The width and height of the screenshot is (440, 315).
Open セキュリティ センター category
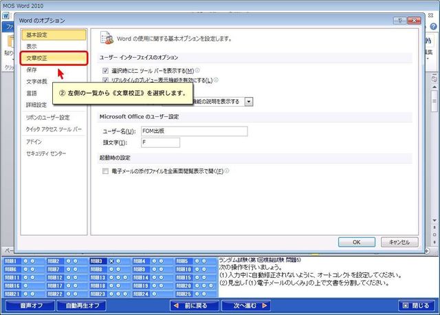pyautogui.click(x=46, y=153)
